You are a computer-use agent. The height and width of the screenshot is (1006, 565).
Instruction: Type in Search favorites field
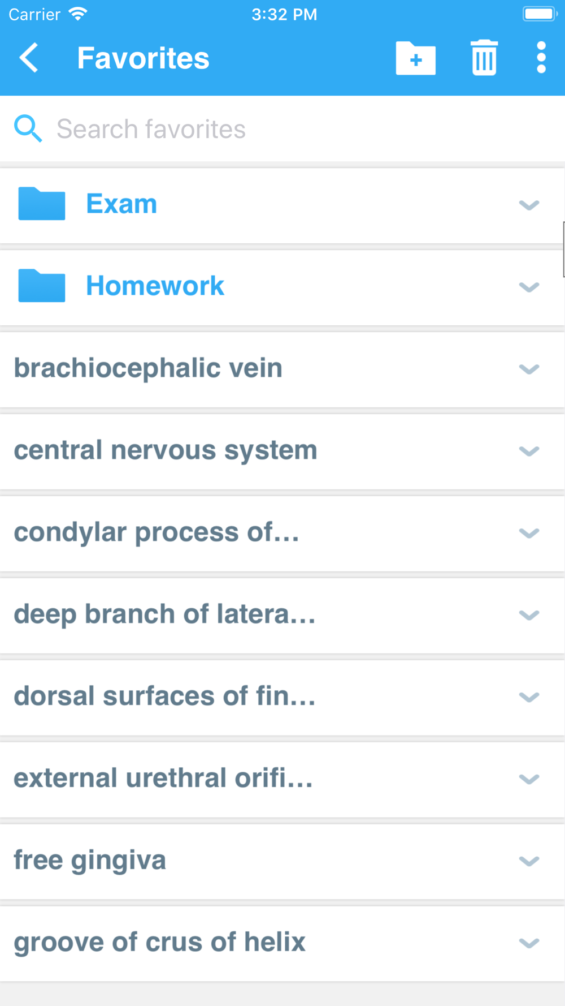pyautogui.click(x=282, y=129)
